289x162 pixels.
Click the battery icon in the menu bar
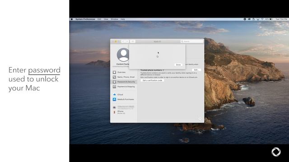(271, 19)
